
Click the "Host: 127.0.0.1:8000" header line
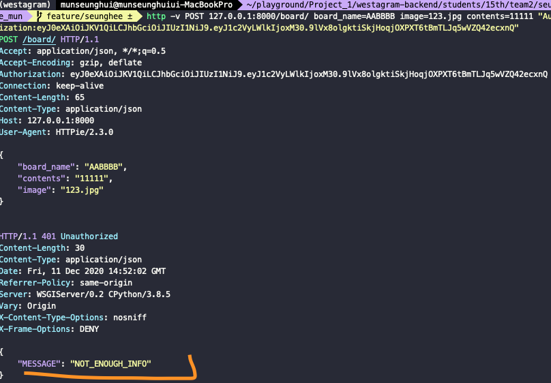pos(47,121)
